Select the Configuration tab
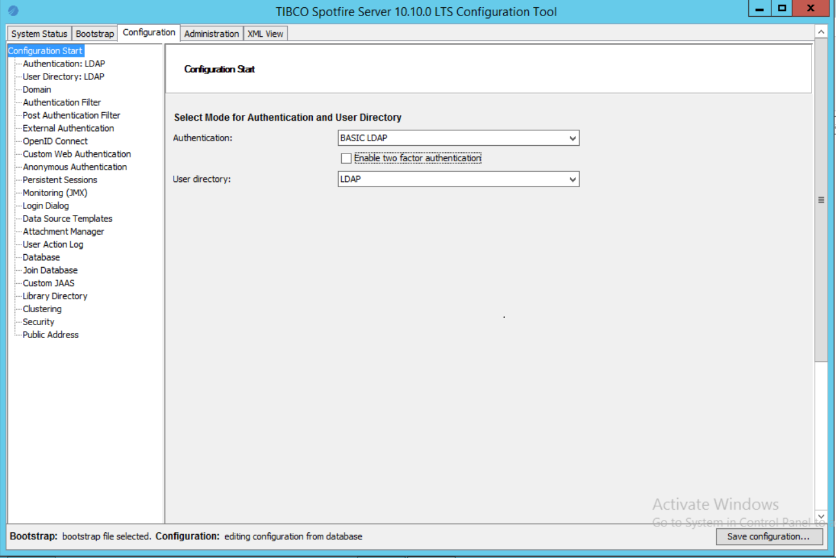836x558 pixels. click(149, 32)
